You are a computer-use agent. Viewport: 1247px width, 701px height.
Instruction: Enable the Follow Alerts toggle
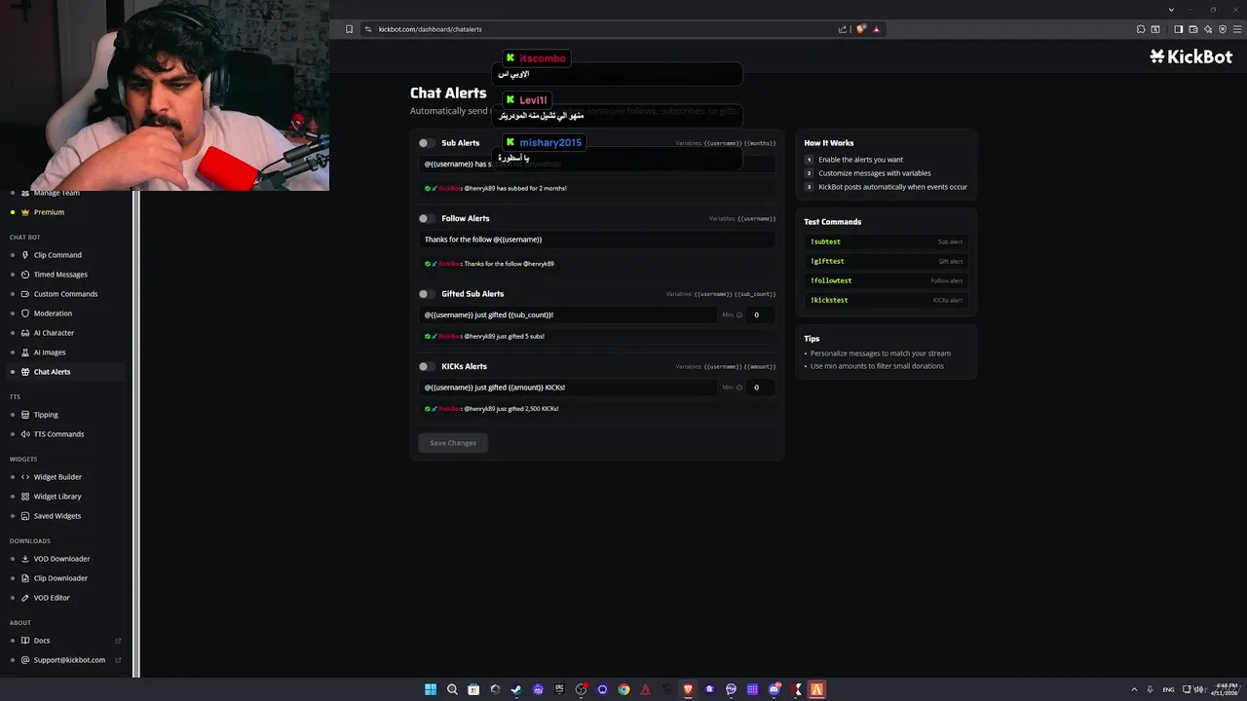point(426,218)
